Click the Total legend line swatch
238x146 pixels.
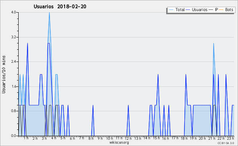tap(171, 9)
